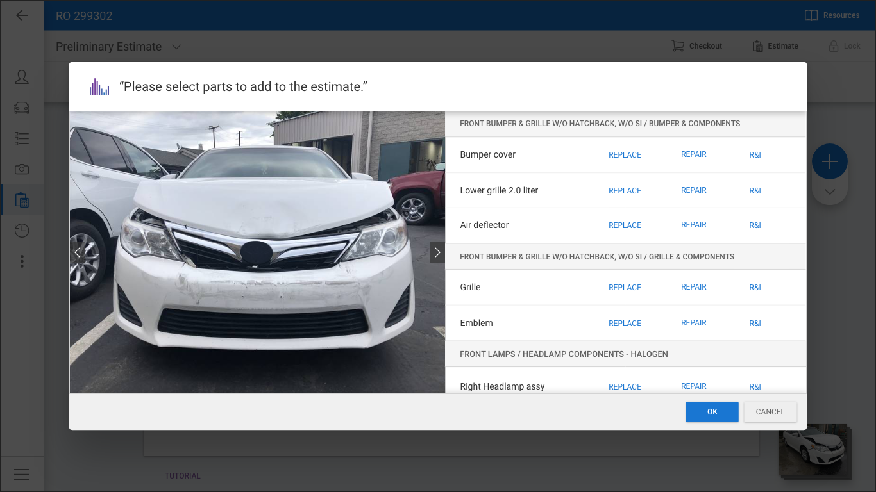The width and height of the screenshot is (876, 492).
Task: Open the hamburger menu at bottom left
Action: [x=22, y=474]
